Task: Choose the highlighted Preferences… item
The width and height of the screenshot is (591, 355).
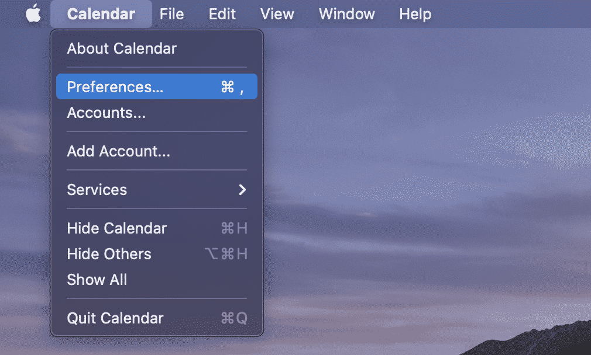Action: click(157, 86)
